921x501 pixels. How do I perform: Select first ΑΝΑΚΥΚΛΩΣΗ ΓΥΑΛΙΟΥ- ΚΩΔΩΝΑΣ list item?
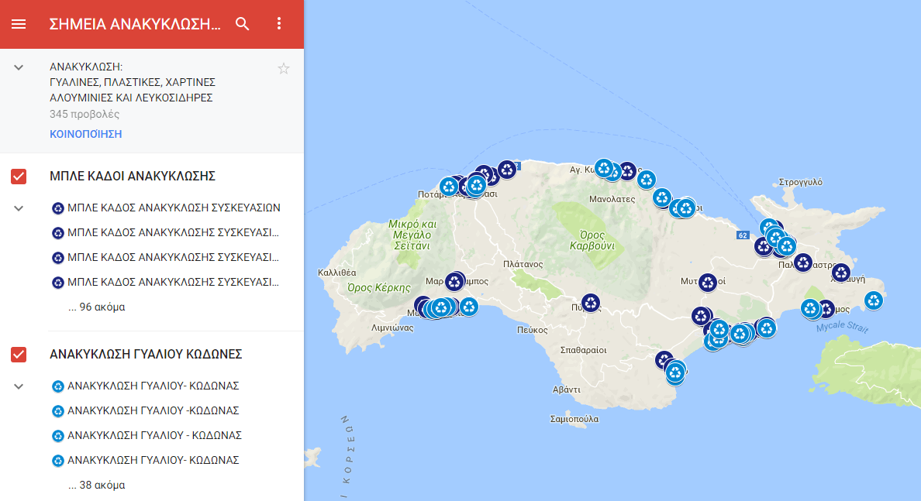(x=153, y=386)
